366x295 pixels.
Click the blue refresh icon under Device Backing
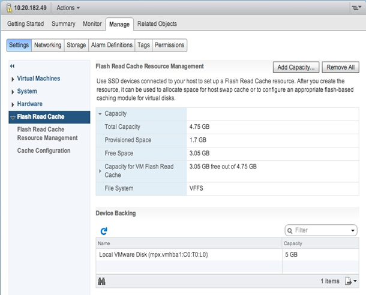104,231
